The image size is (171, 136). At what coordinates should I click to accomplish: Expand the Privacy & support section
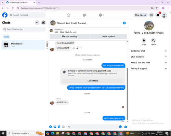(149, 69)
